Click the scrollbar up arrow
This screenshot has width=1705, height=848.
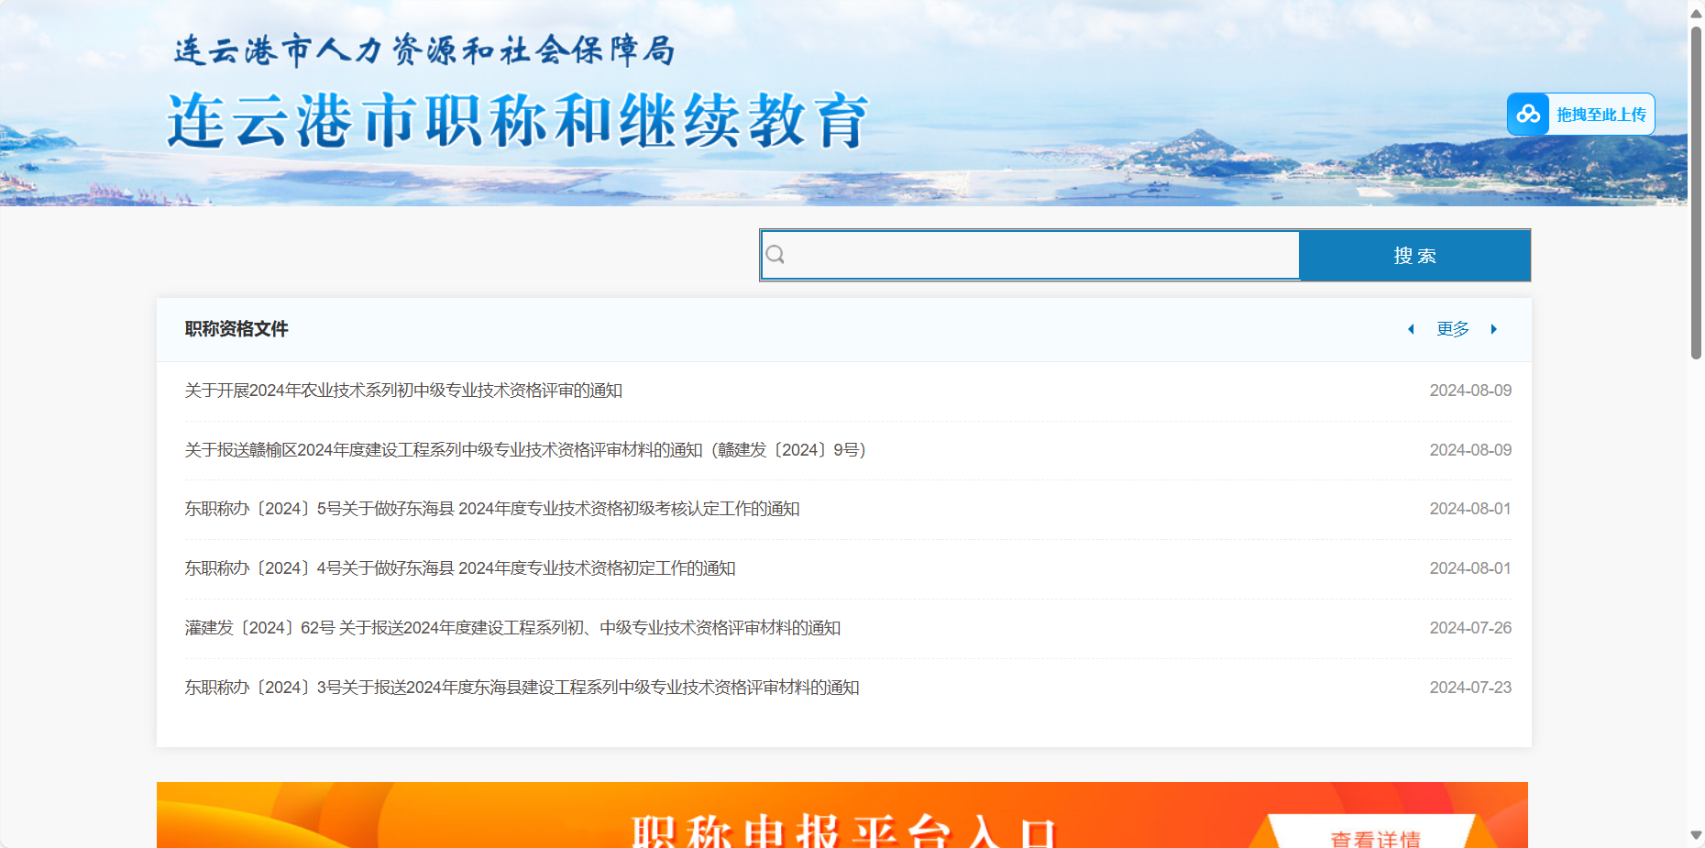coord(1696,13)
